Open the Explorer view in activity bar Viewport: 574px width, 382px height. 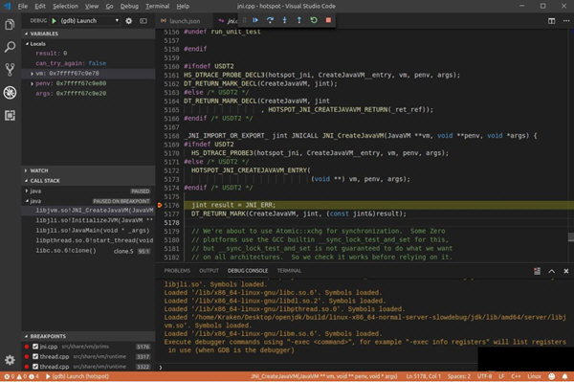(x=10, y=25)
